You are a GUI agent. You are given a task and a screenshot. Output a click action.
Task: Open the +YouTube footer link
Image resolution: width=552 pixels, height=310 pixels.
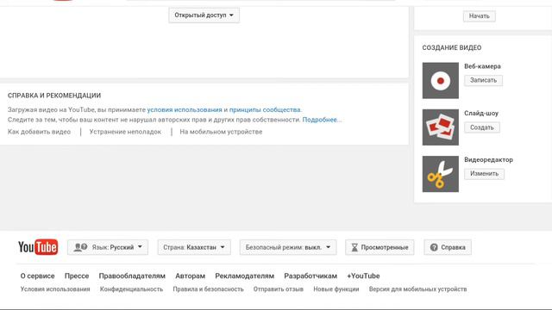[x=363, y=276]
